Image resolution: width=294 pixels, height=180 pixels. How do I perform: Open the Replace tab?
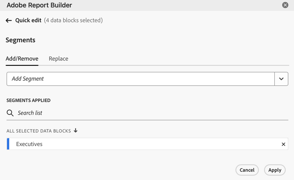[x=58, y=59]
